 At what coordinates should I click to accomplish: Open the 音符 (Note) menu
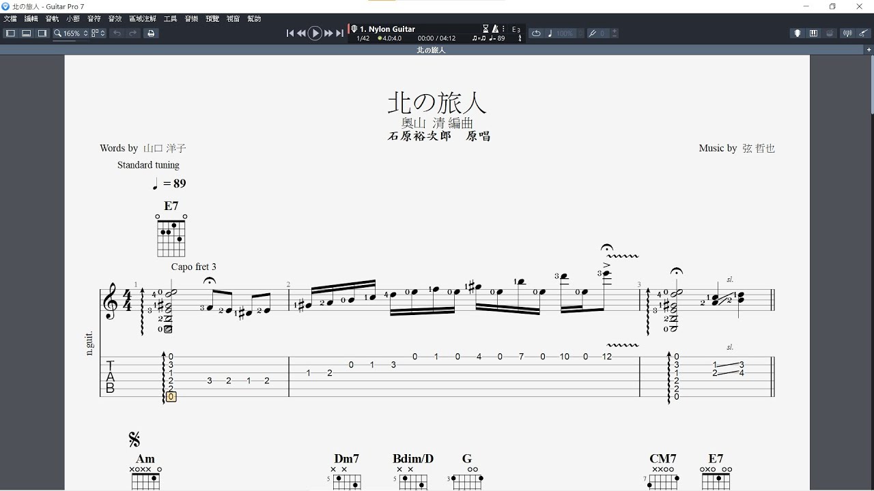(94, 19)
